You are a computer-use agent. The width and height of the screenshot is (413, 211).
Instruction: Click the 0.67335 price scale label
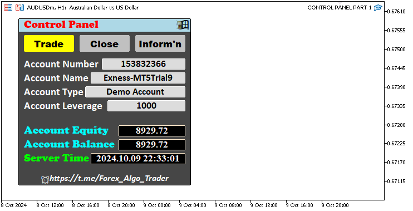point(396,106)
